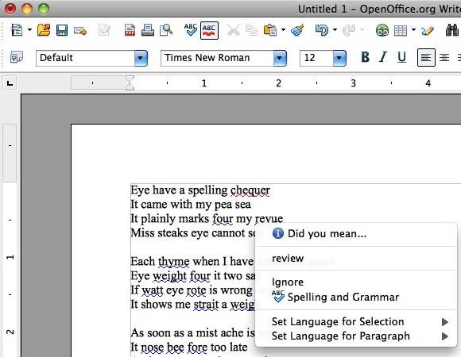Click the Paste clipboard icon
Screen dimensions: 461x357
270,30
